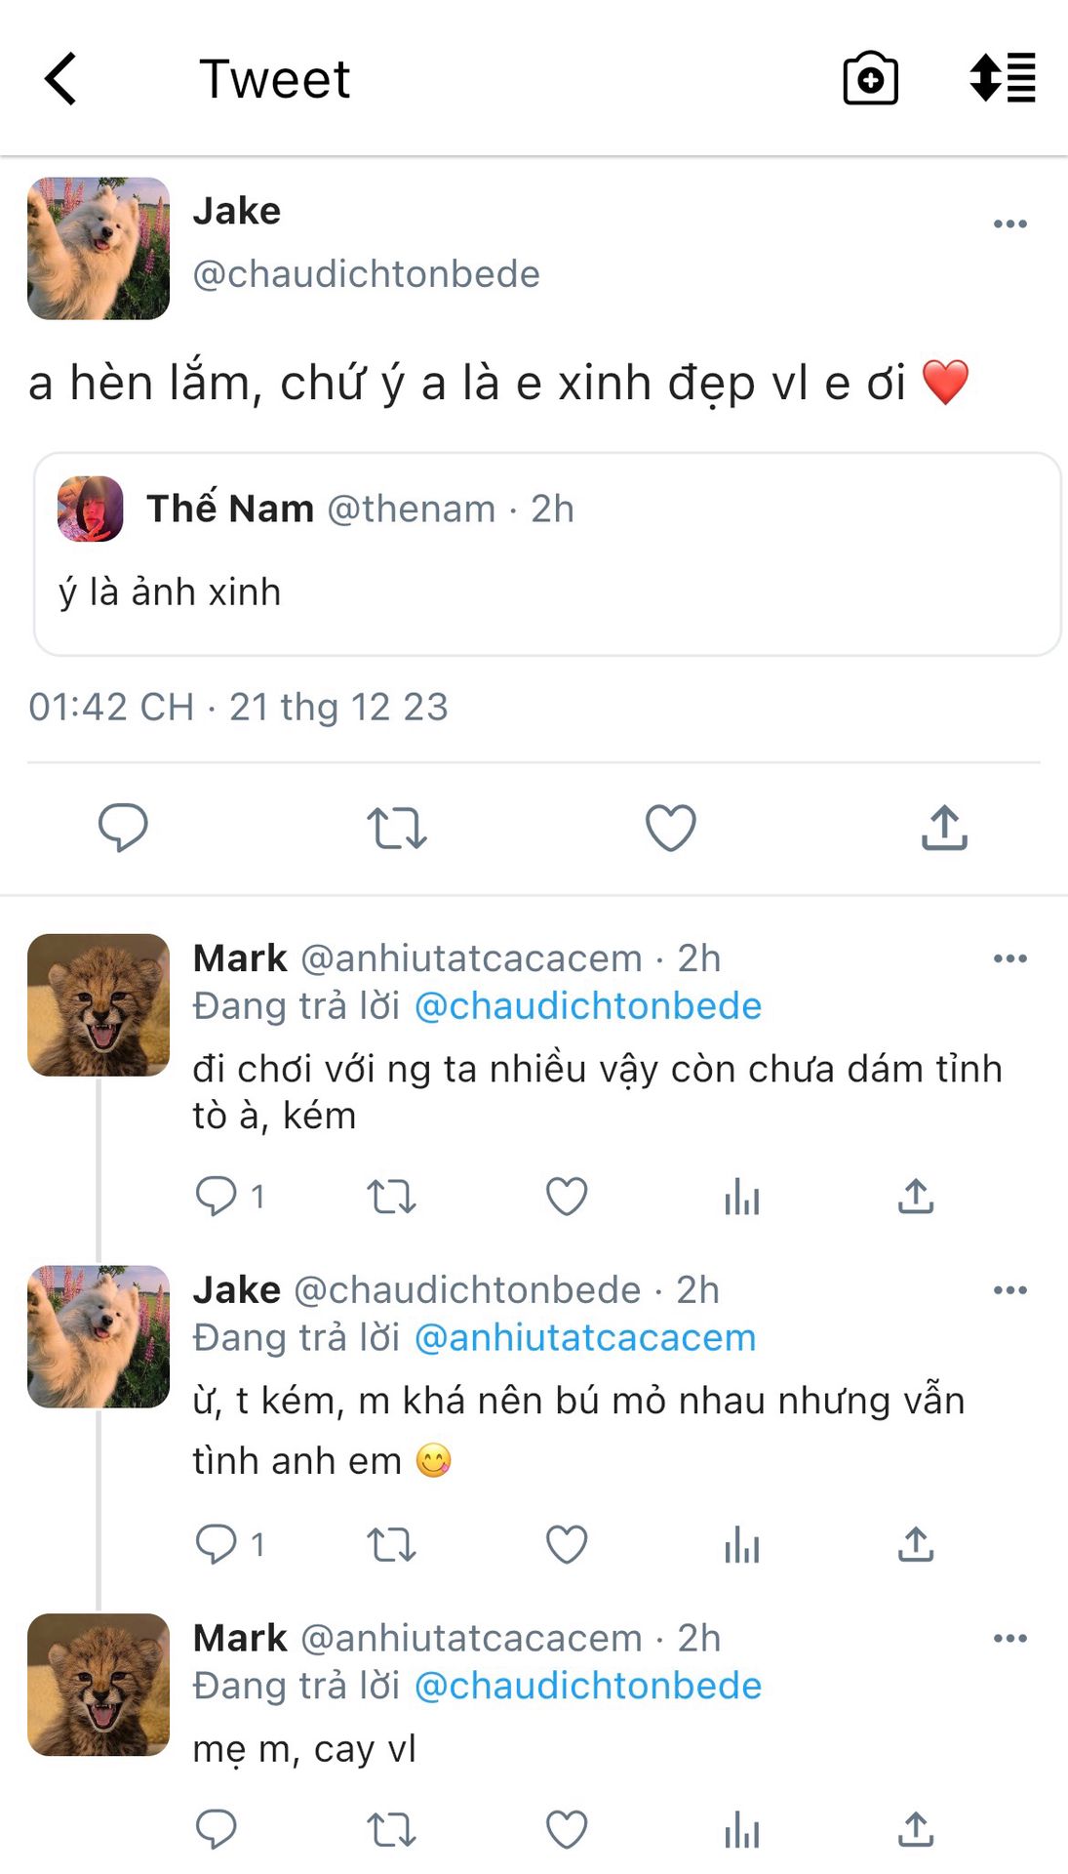Viewport: 1068px width, 1874px height.
Task: View analytics on Mark's first reply
Action: pyautogui.click(x=741, y=1197)
